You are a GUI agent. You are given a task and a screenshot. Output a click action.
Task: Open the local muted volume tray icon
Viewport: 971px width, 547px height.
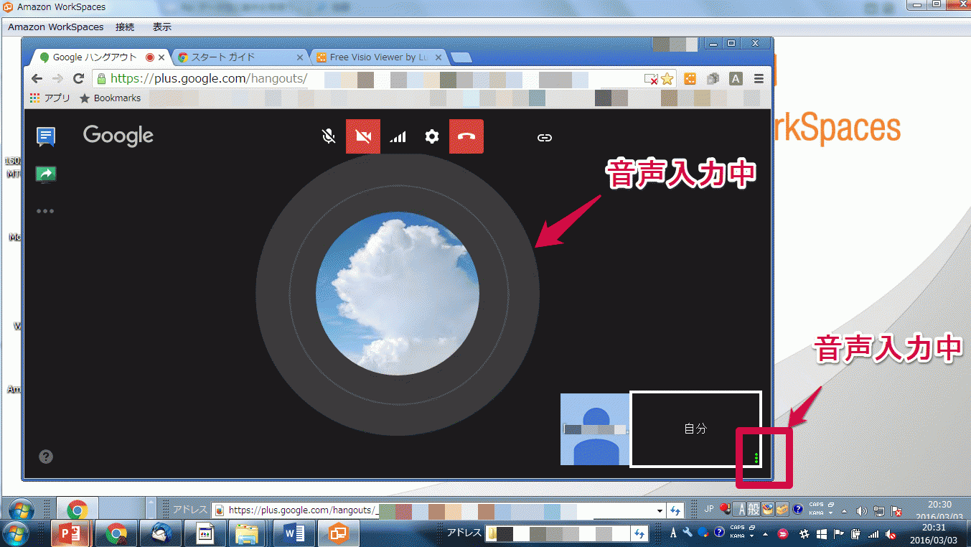(x=891, y=534)
